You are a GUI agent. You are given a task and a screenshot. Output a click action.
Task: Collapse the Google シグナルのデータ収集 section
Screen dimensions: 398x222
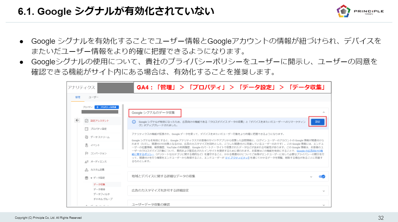(x=324, y=112)
